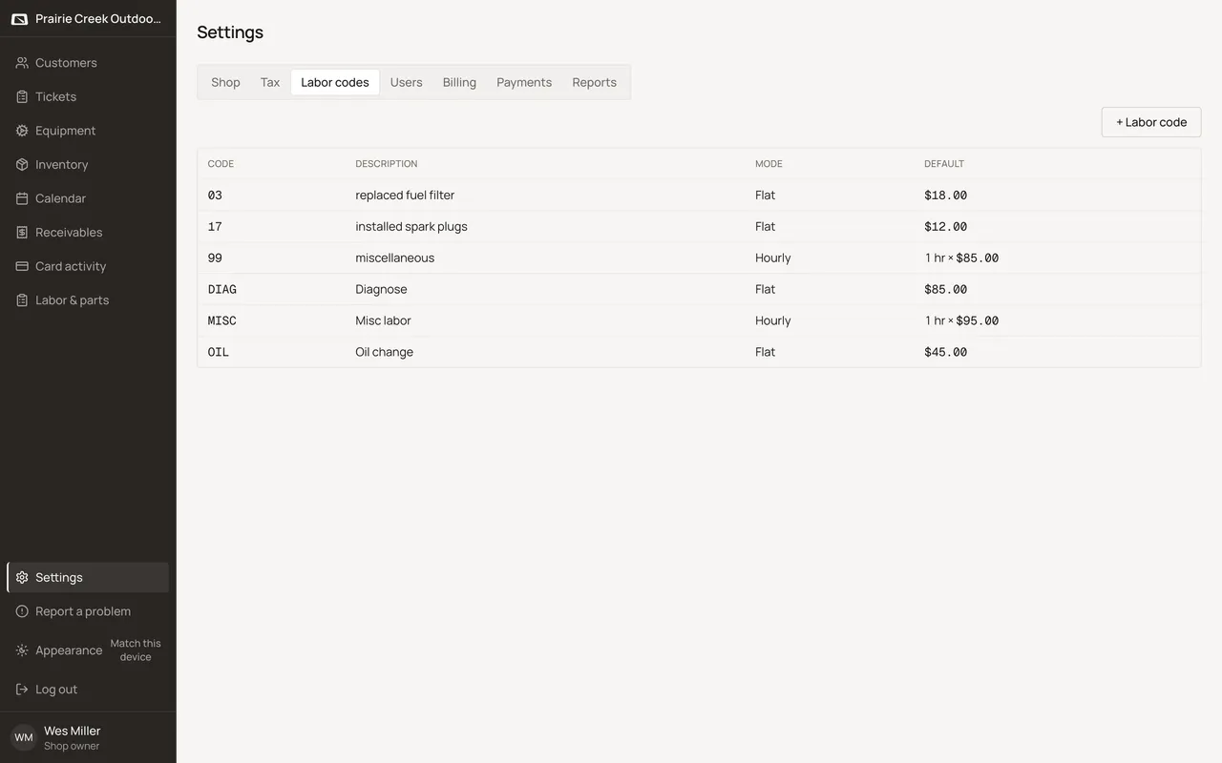Click the MODE column header
The image size is (1222, 763).
[769, 164]
